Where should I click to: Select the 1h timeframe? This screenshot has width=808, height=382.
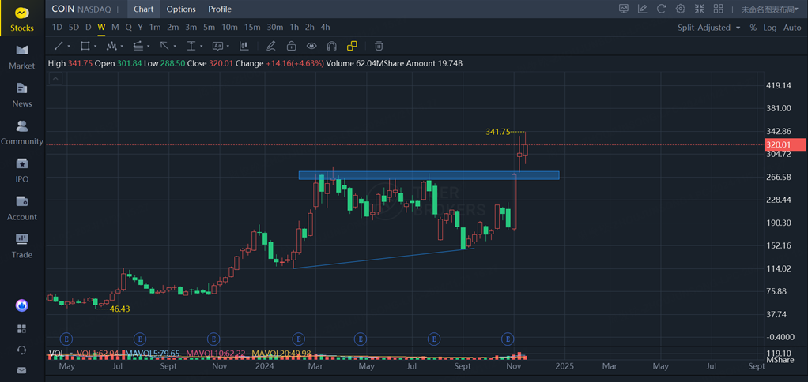[x=294, y=28]
